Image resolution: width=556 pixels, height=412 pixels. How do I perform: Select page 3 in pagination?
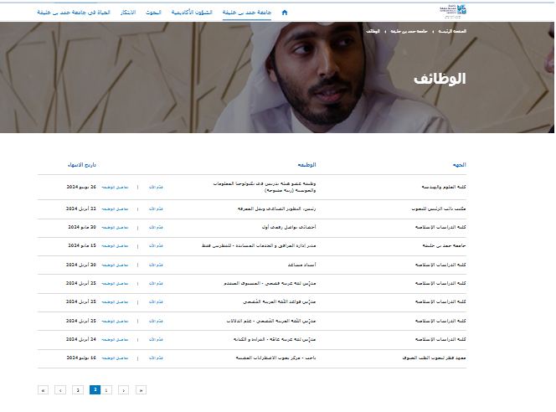[78, 390]
